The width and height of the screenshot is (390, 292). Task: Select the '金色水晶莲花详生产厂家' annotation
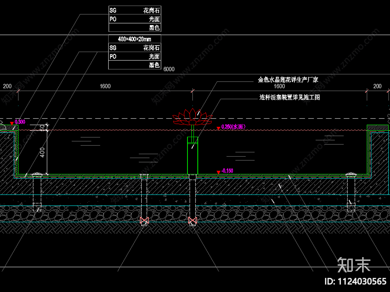click(288, 80)
